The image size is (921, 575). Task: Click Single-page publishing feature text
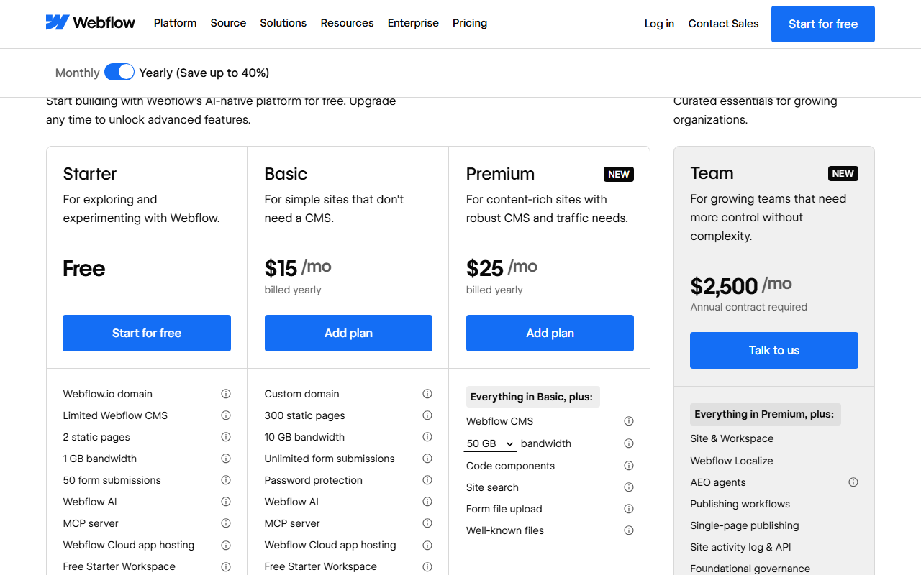[745, 525]
